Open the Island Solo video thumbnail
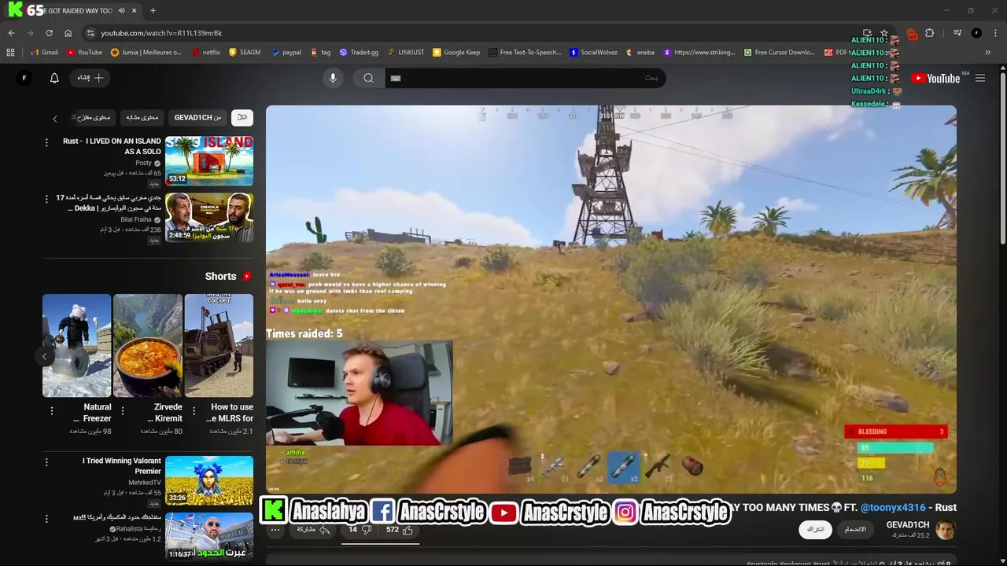The height and width of the screenshot is (566, 1007). tap(209, 160)
